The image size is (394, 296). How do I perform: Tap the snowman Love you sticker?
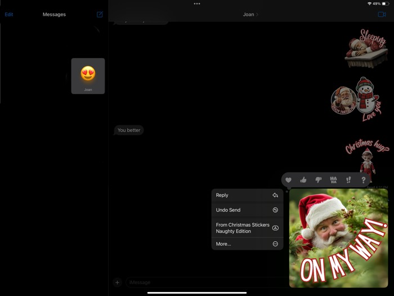369,99
